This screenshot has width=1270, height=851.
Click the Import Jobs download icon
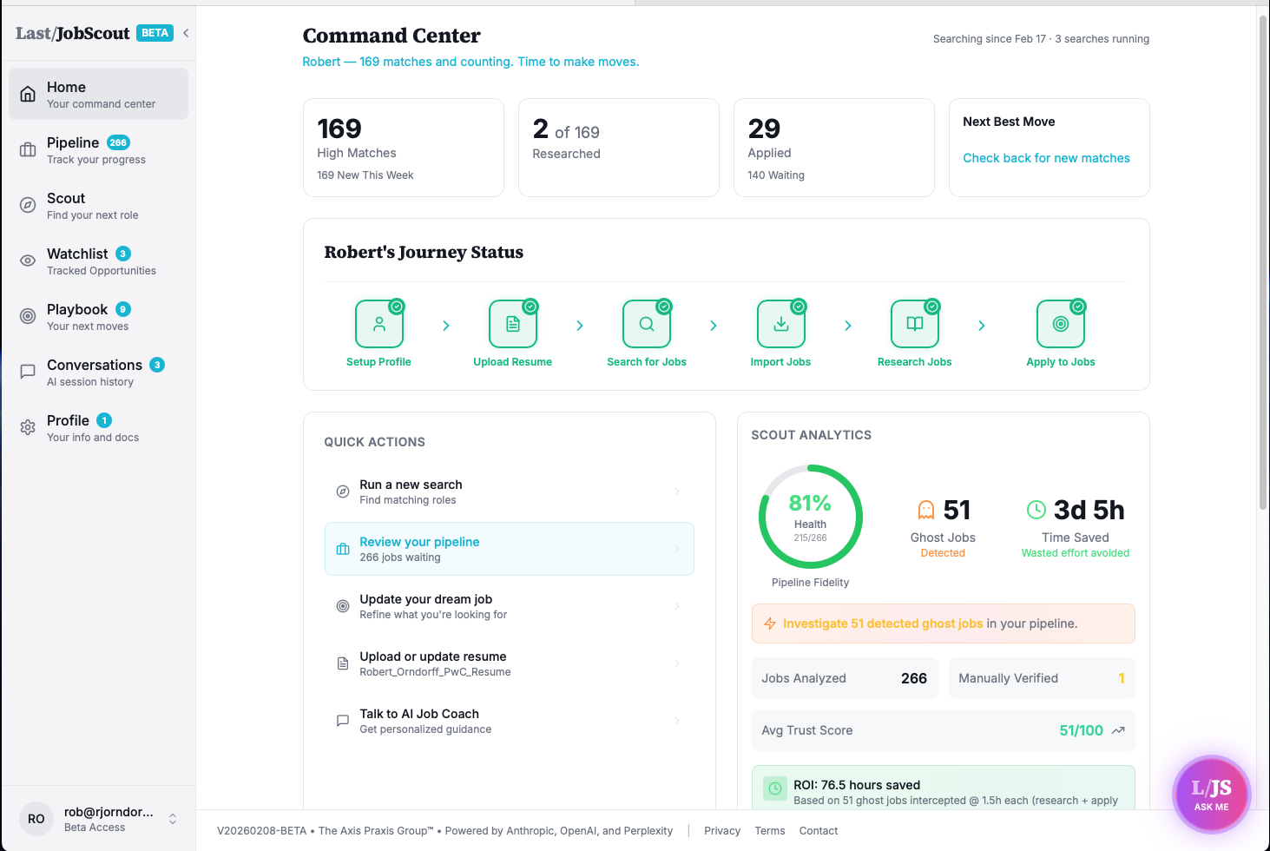[781, 323]
